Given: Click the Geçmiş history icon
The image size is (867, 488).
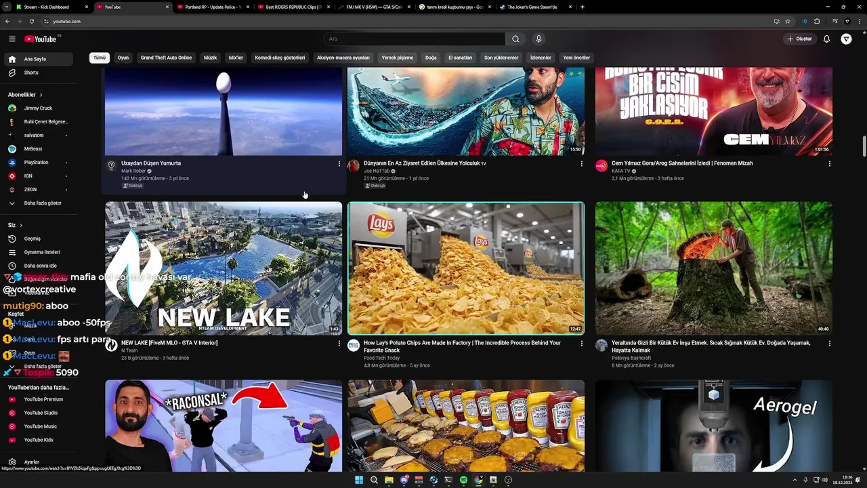Looking at the screenshot, I should coord(12,239).
